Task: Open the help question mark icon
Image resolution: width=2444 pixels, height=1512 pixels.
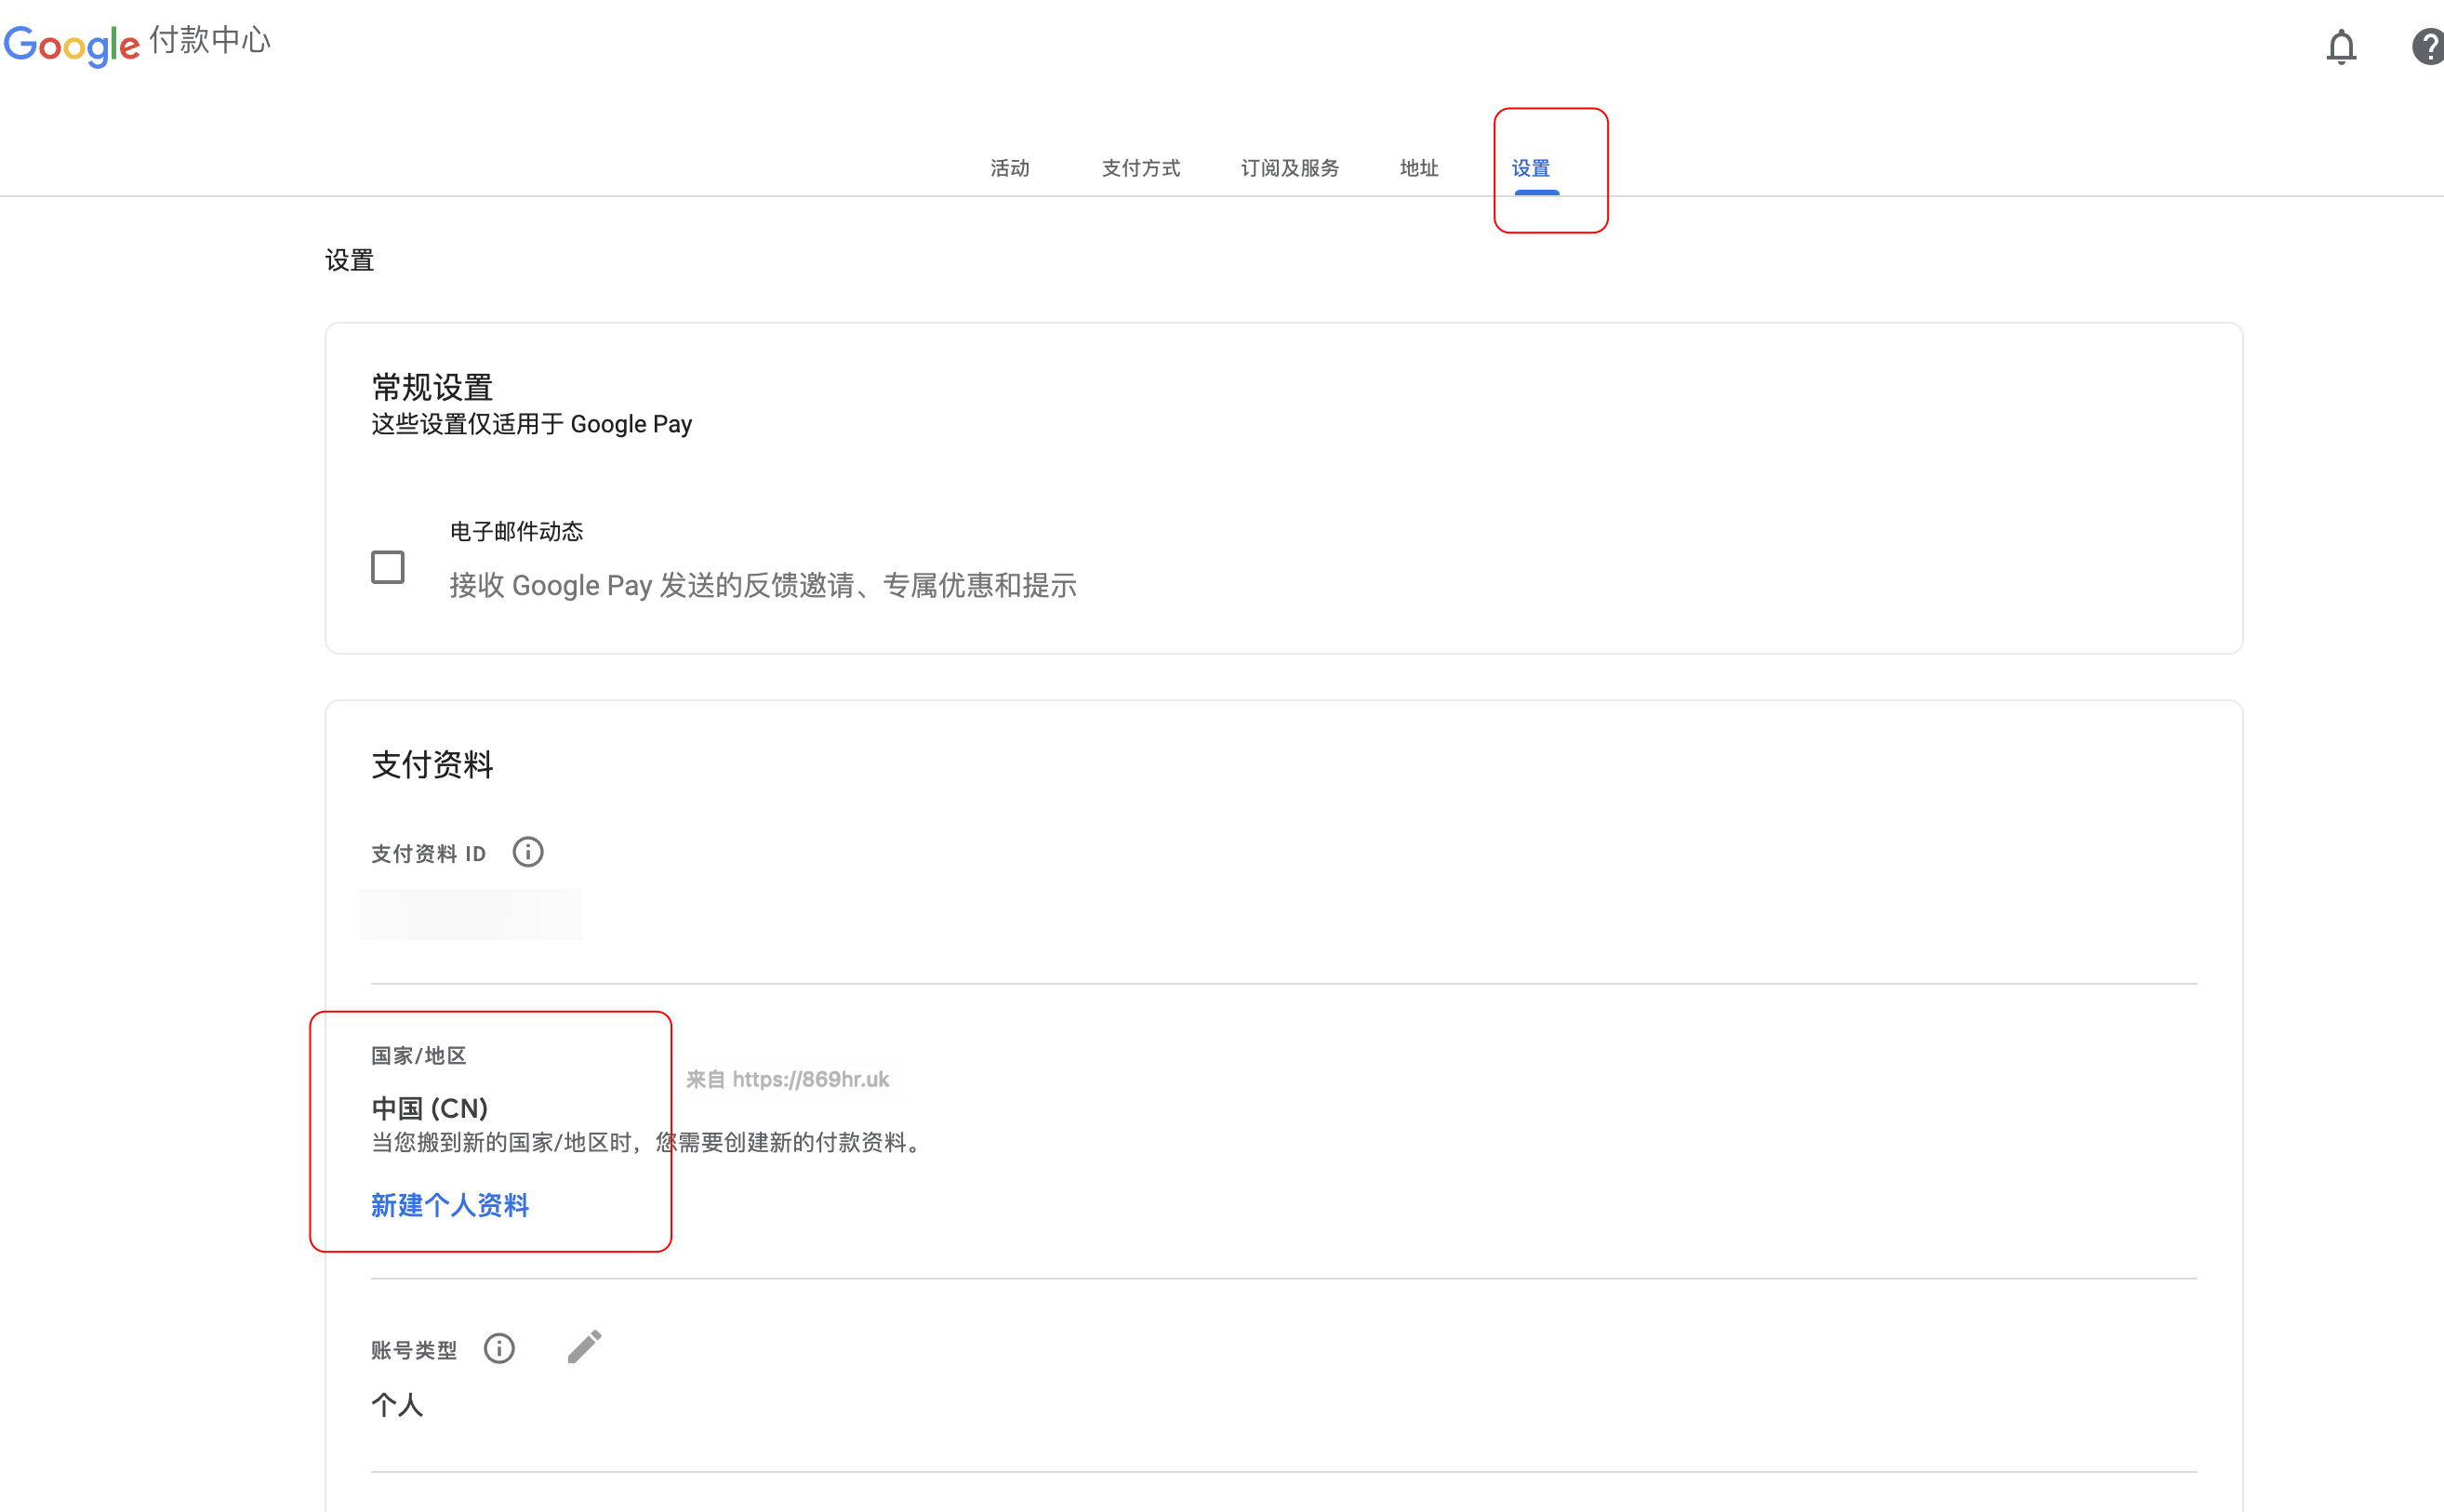Action: [2429, 47]
